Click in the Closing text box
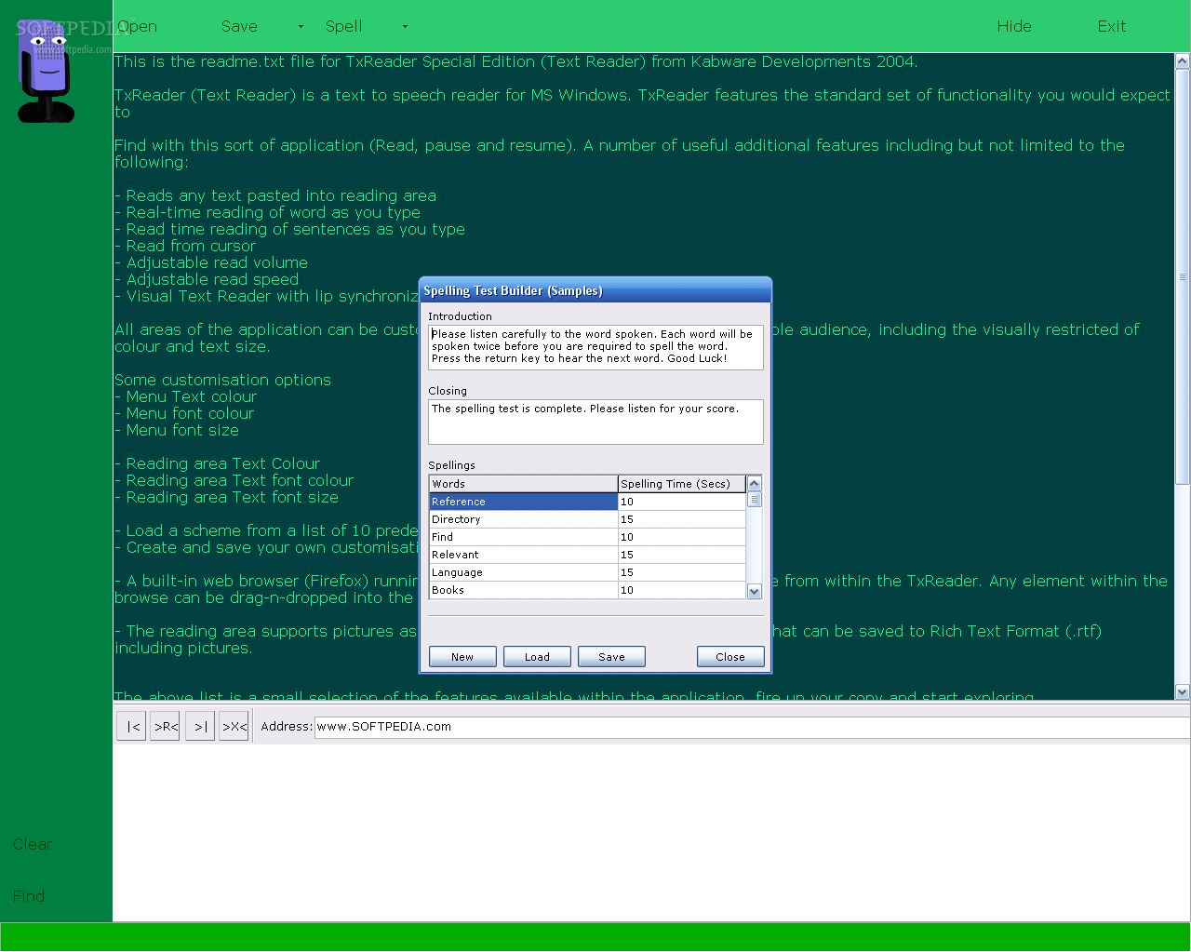Screen dimensions: 1191x952 click(595, 422)
